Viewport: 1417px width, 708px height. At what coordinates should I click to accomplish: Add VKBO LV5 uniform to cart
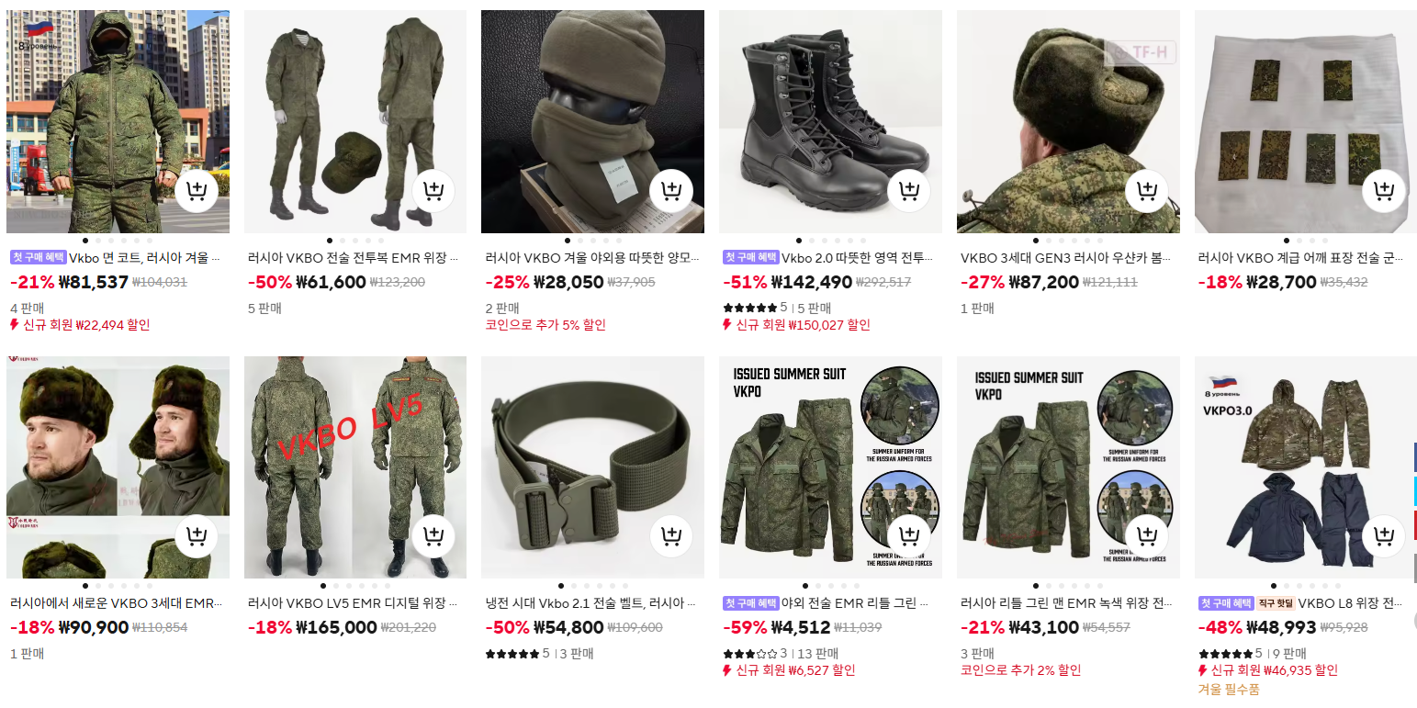(433, 536)
